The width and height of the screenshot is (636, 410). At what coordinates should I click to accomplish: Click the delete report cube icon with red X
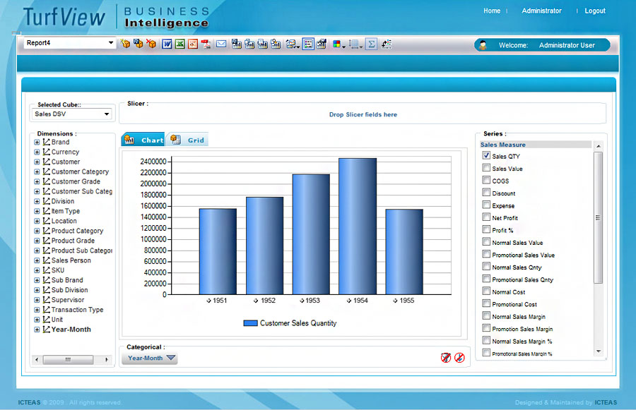151,43
